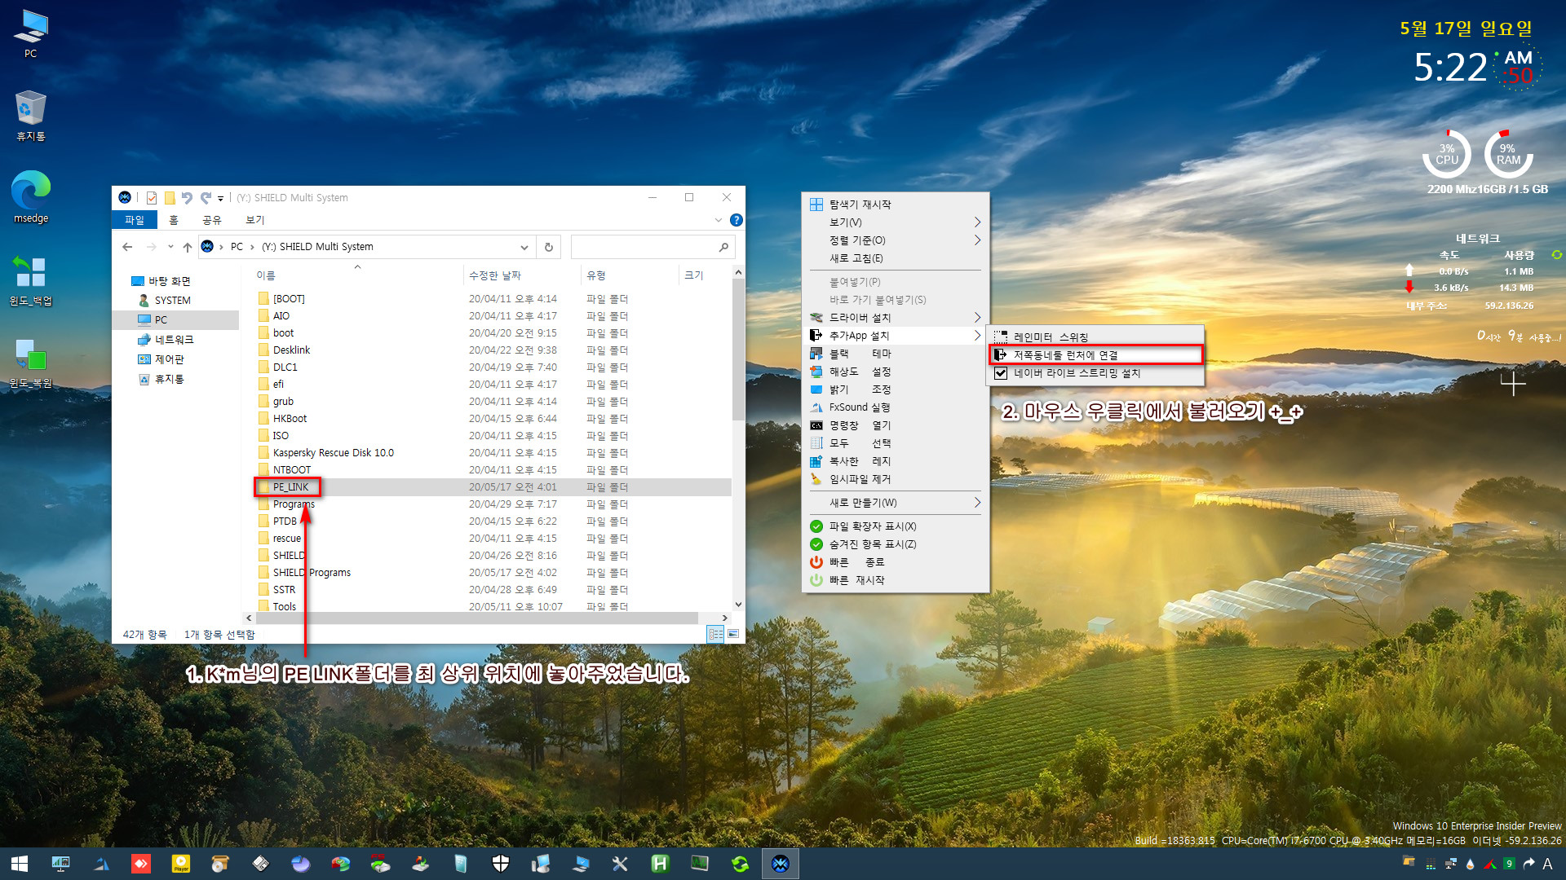Open the 파일 ribbon tab
Viewport: 1566px width, 880px height.
[134, 220]
